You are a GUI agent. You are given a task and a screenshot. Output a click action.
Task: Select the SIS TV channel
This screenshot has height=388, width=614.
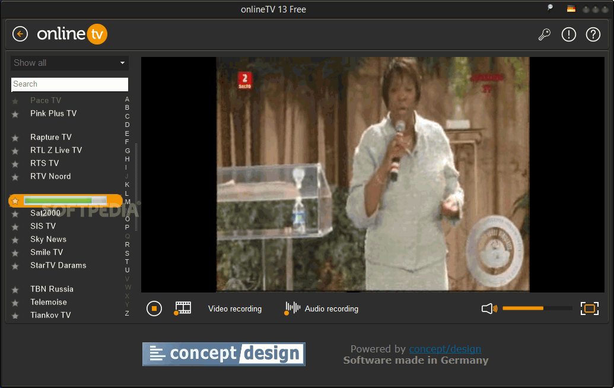click(x=43, y=226)
